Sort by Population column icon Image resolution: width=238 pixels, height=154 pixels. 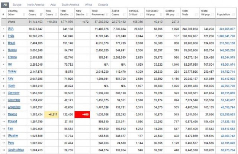[x=234, y=14]
